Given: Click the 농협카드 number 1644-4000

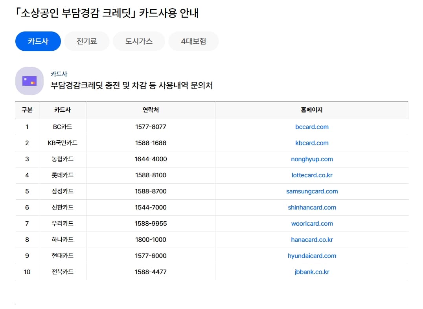Looking at the screenshot, I should pos(151,159).
